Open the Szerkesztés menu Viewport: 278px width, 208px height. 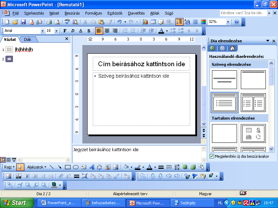coord(34,13)
